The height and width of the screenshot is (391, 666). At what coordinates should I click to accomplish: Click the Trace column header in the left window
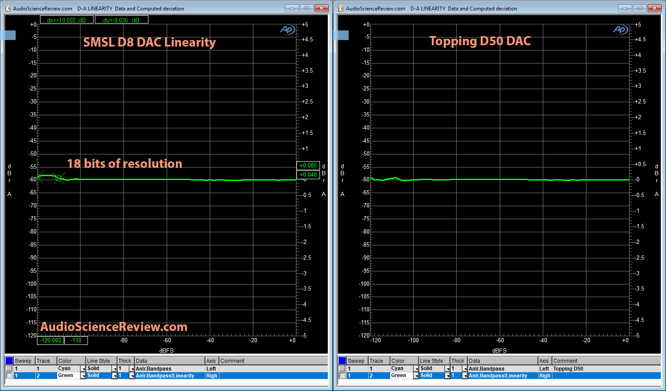pyautogui.click(x=46, y=361)
